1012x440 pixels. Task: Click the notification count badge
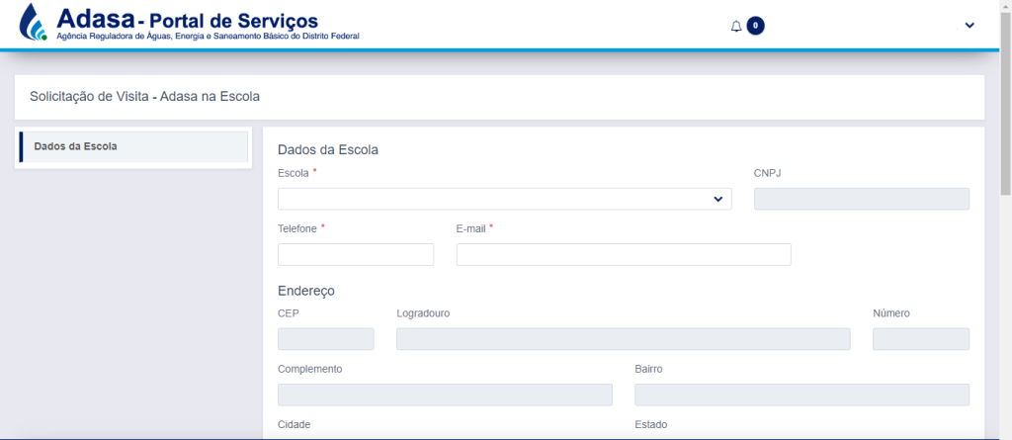755,26
